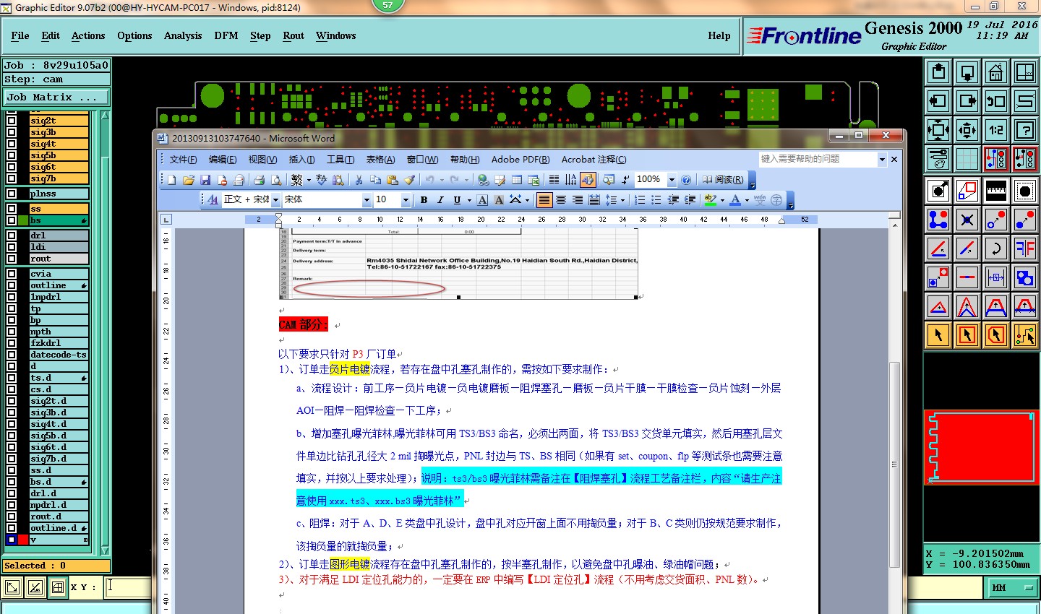Click Save icon in Word toolbar
This screenshot has height=614, width=1041.
click(205, 180)
